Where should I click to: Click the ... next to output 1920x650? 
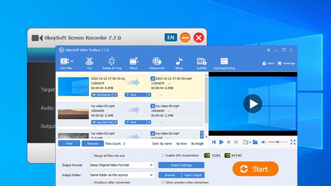169,111
